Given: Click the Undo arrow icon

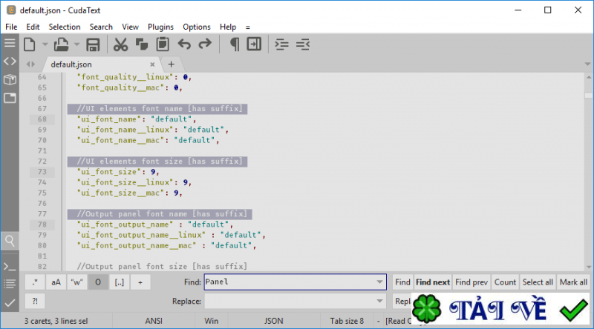Looking at the screenshot, I should click(184, 45).
